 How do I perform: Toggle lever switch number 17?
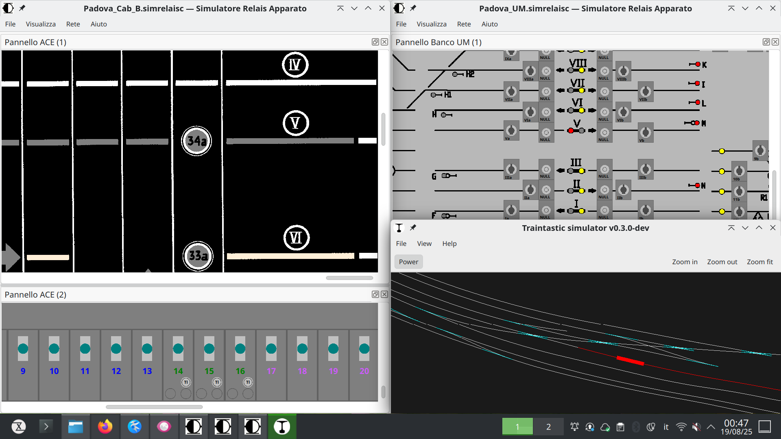tap(271, 348)
